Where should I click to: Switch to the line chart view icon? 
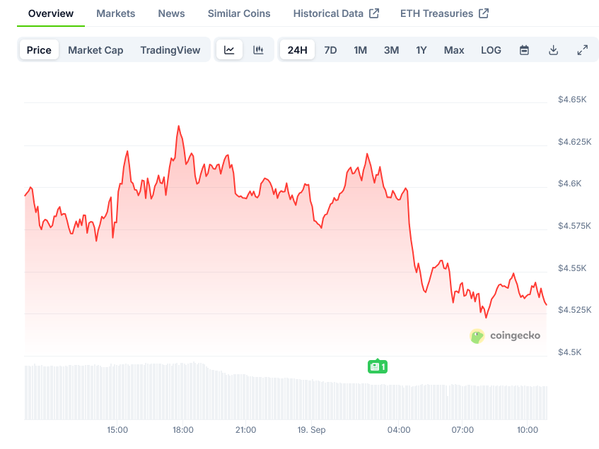229,50
